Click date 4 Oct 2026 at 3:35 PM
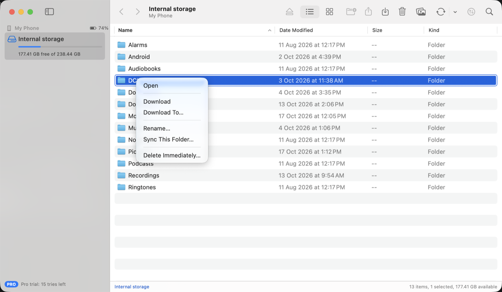 coord(310,92)
